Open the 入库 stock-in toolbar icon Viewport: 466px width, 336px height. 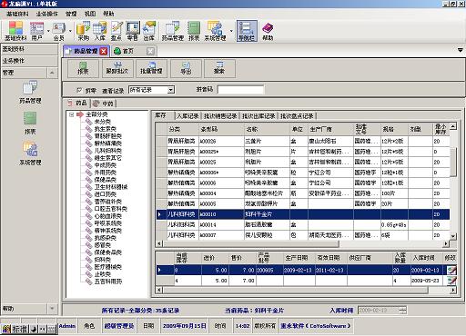pos(99,31)
